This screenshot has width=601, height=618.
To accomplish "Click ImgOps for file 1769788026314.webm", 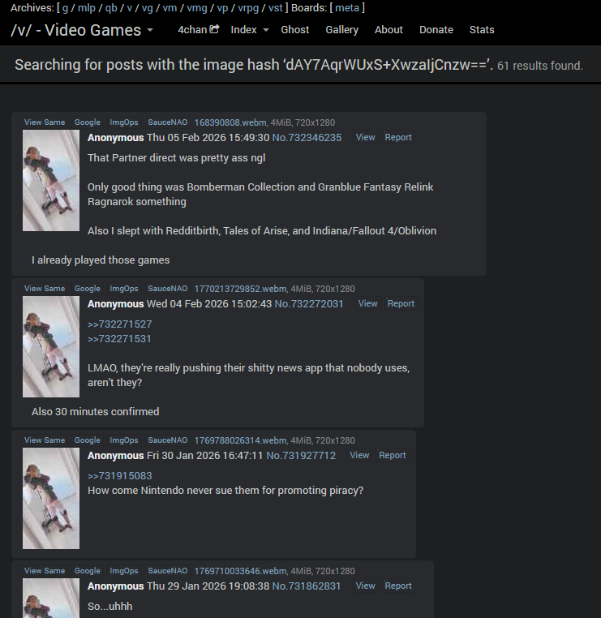I will (x=124, y=440).
